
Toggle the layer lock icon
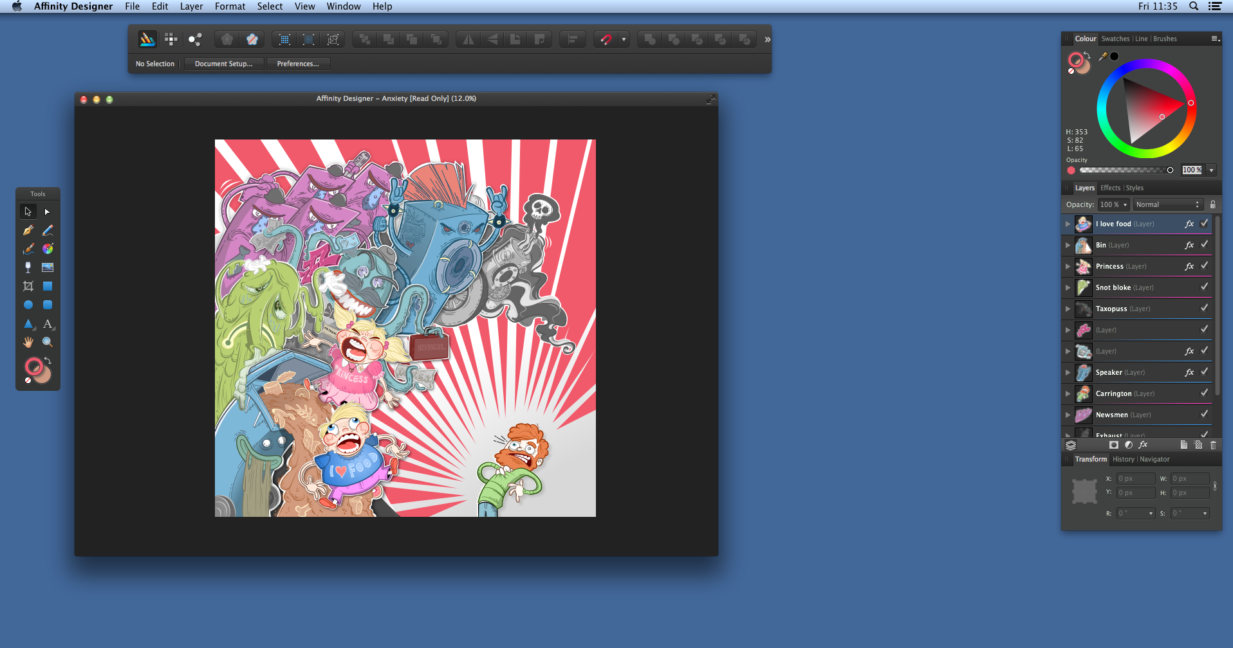pyautogui.click(x=1213, y=204)
